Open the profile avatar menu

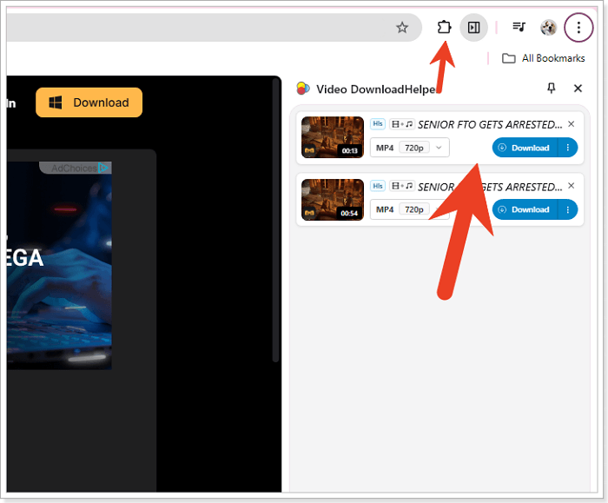(x=548, y=28)
